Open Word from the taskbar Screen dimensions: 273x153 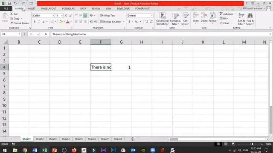click(35, 150)
